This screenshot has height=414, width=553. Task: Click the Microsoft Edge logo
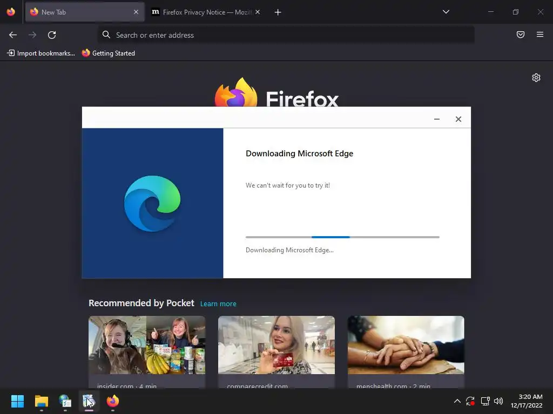pos(152,203)
